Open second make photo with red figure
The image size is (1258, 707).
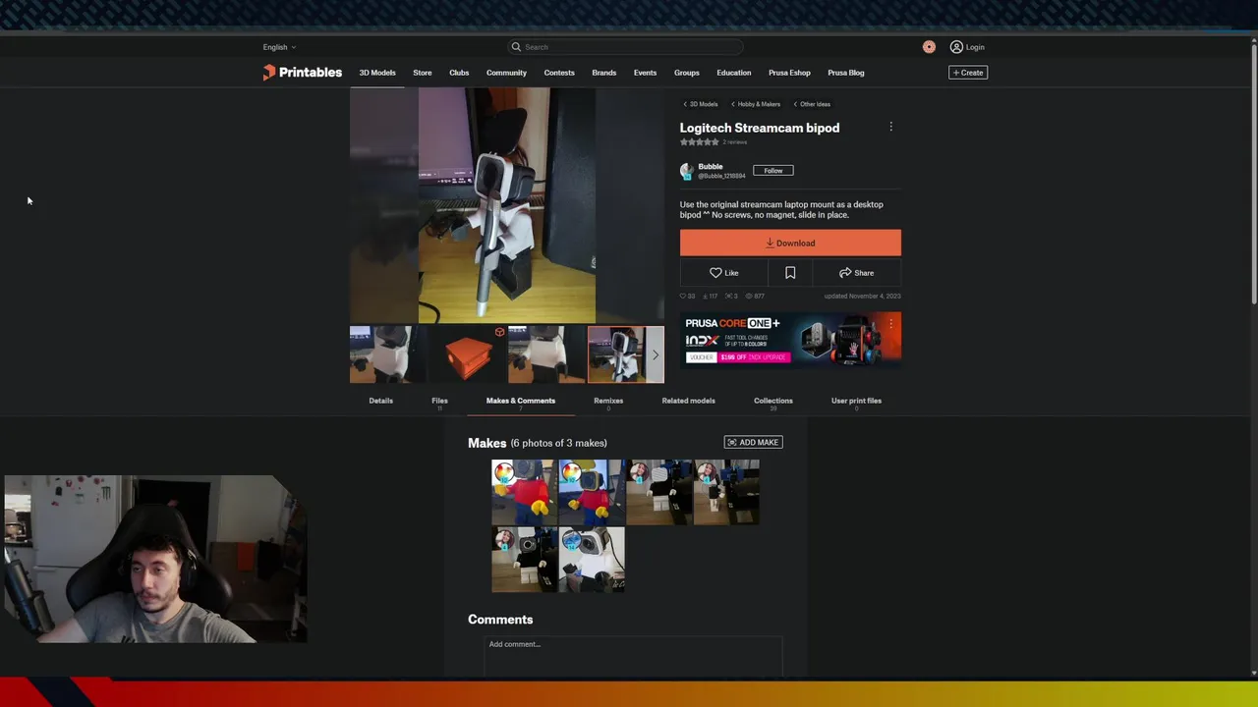coord(592,492)
